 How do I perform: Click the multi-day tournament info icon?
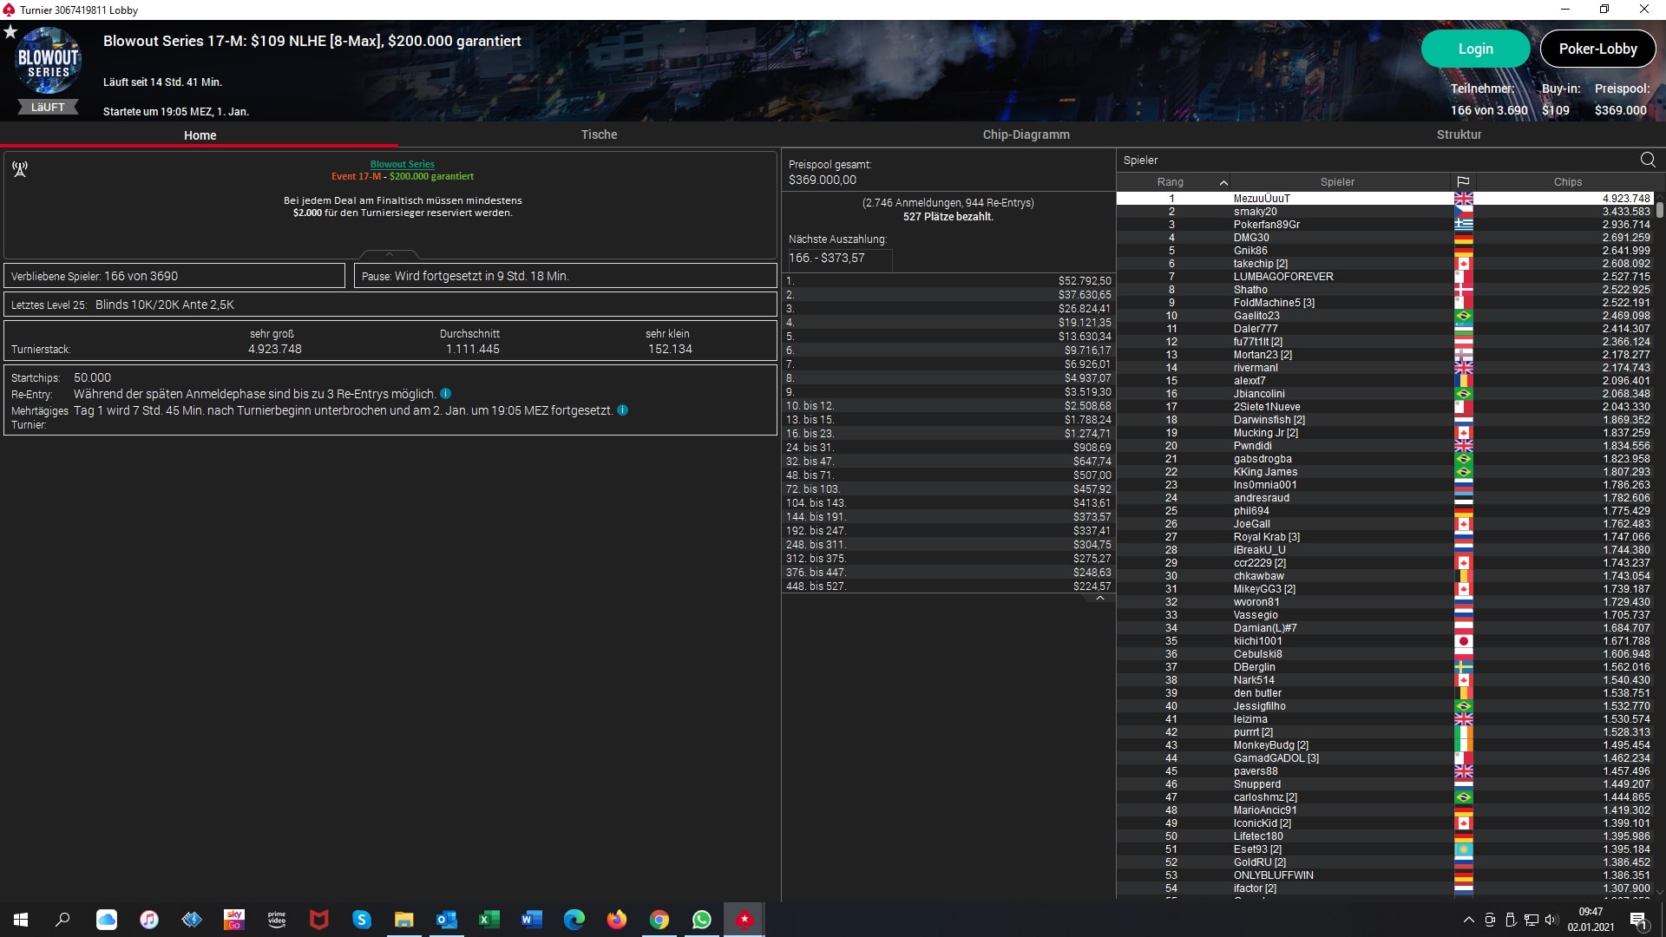click(622, 410)
